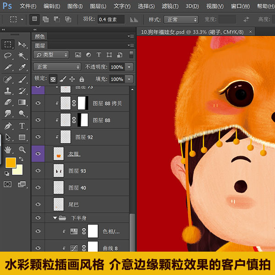Open the 滤镜(T) menu
The width and height of the screenshot is (275, 275).
coord(170,6)
